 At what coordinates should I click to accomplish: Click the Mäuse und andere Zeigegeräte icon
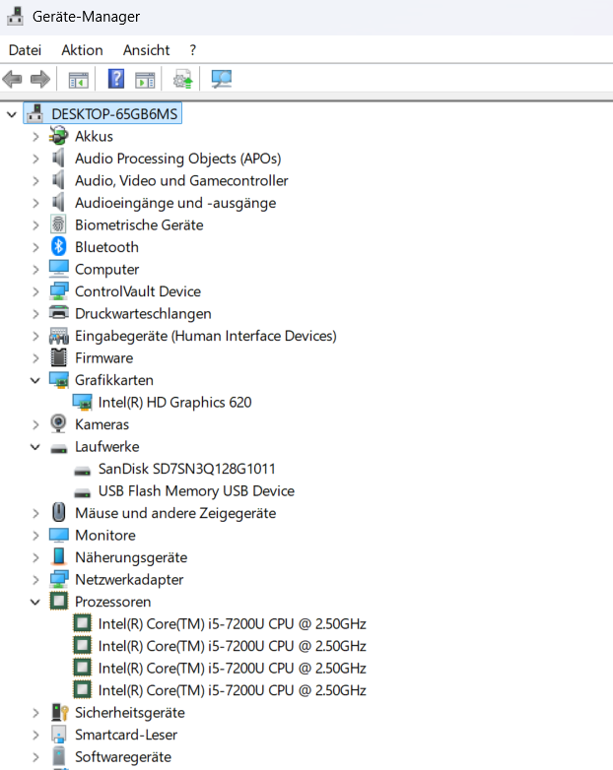[x=58, y=513]
